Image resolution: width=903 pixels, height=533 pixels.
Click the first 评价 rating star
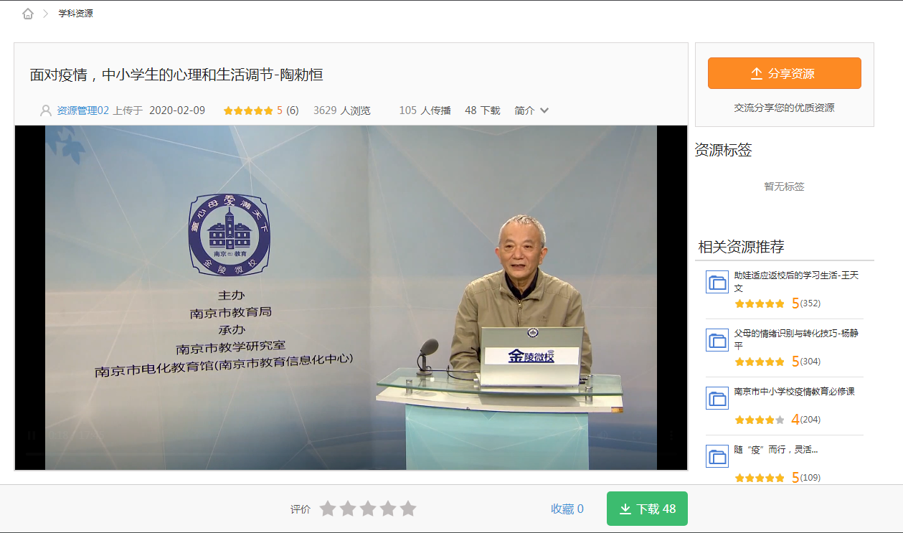328,508
